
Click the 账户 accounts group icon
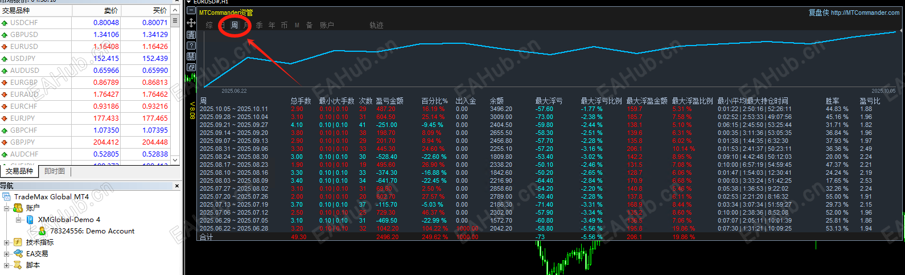[18, 208]
